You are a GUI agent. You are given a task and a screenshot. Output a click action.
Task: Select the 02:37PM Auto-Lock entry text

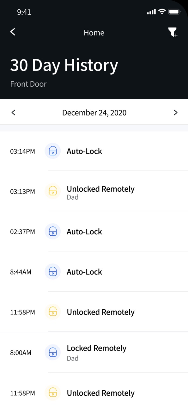point(84,232)
